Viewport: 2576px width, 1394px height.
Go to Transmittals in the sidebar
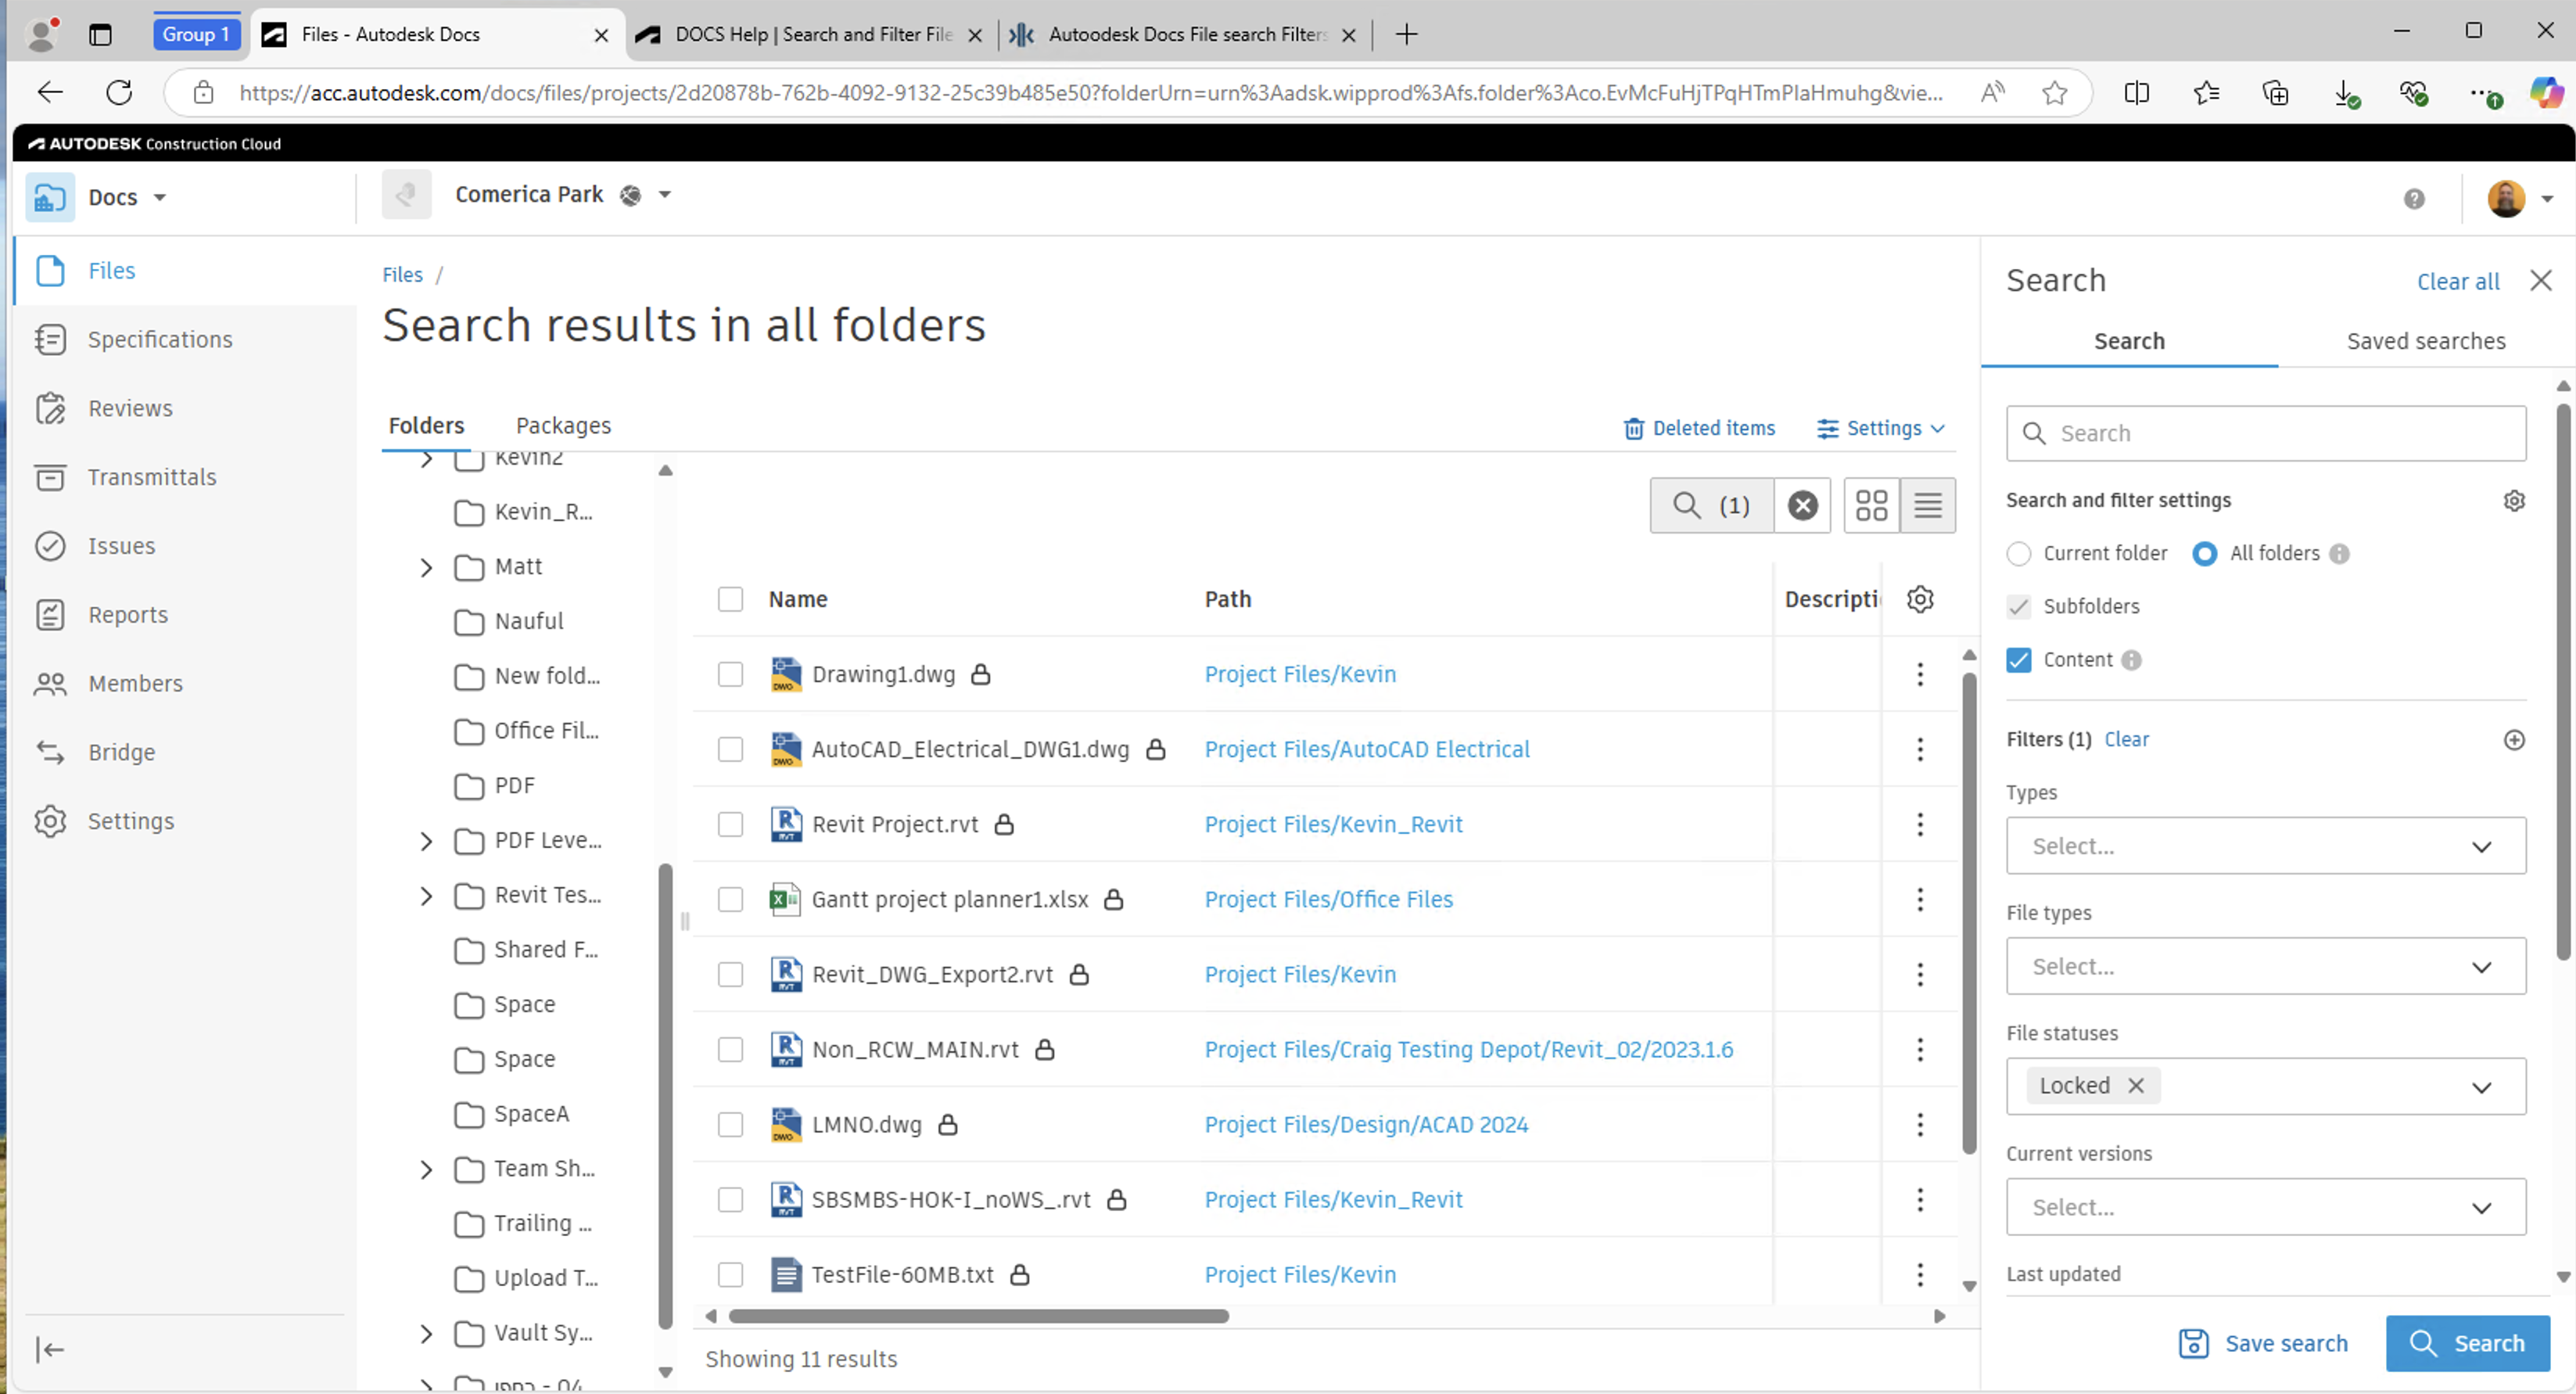(x=151, y=477)
